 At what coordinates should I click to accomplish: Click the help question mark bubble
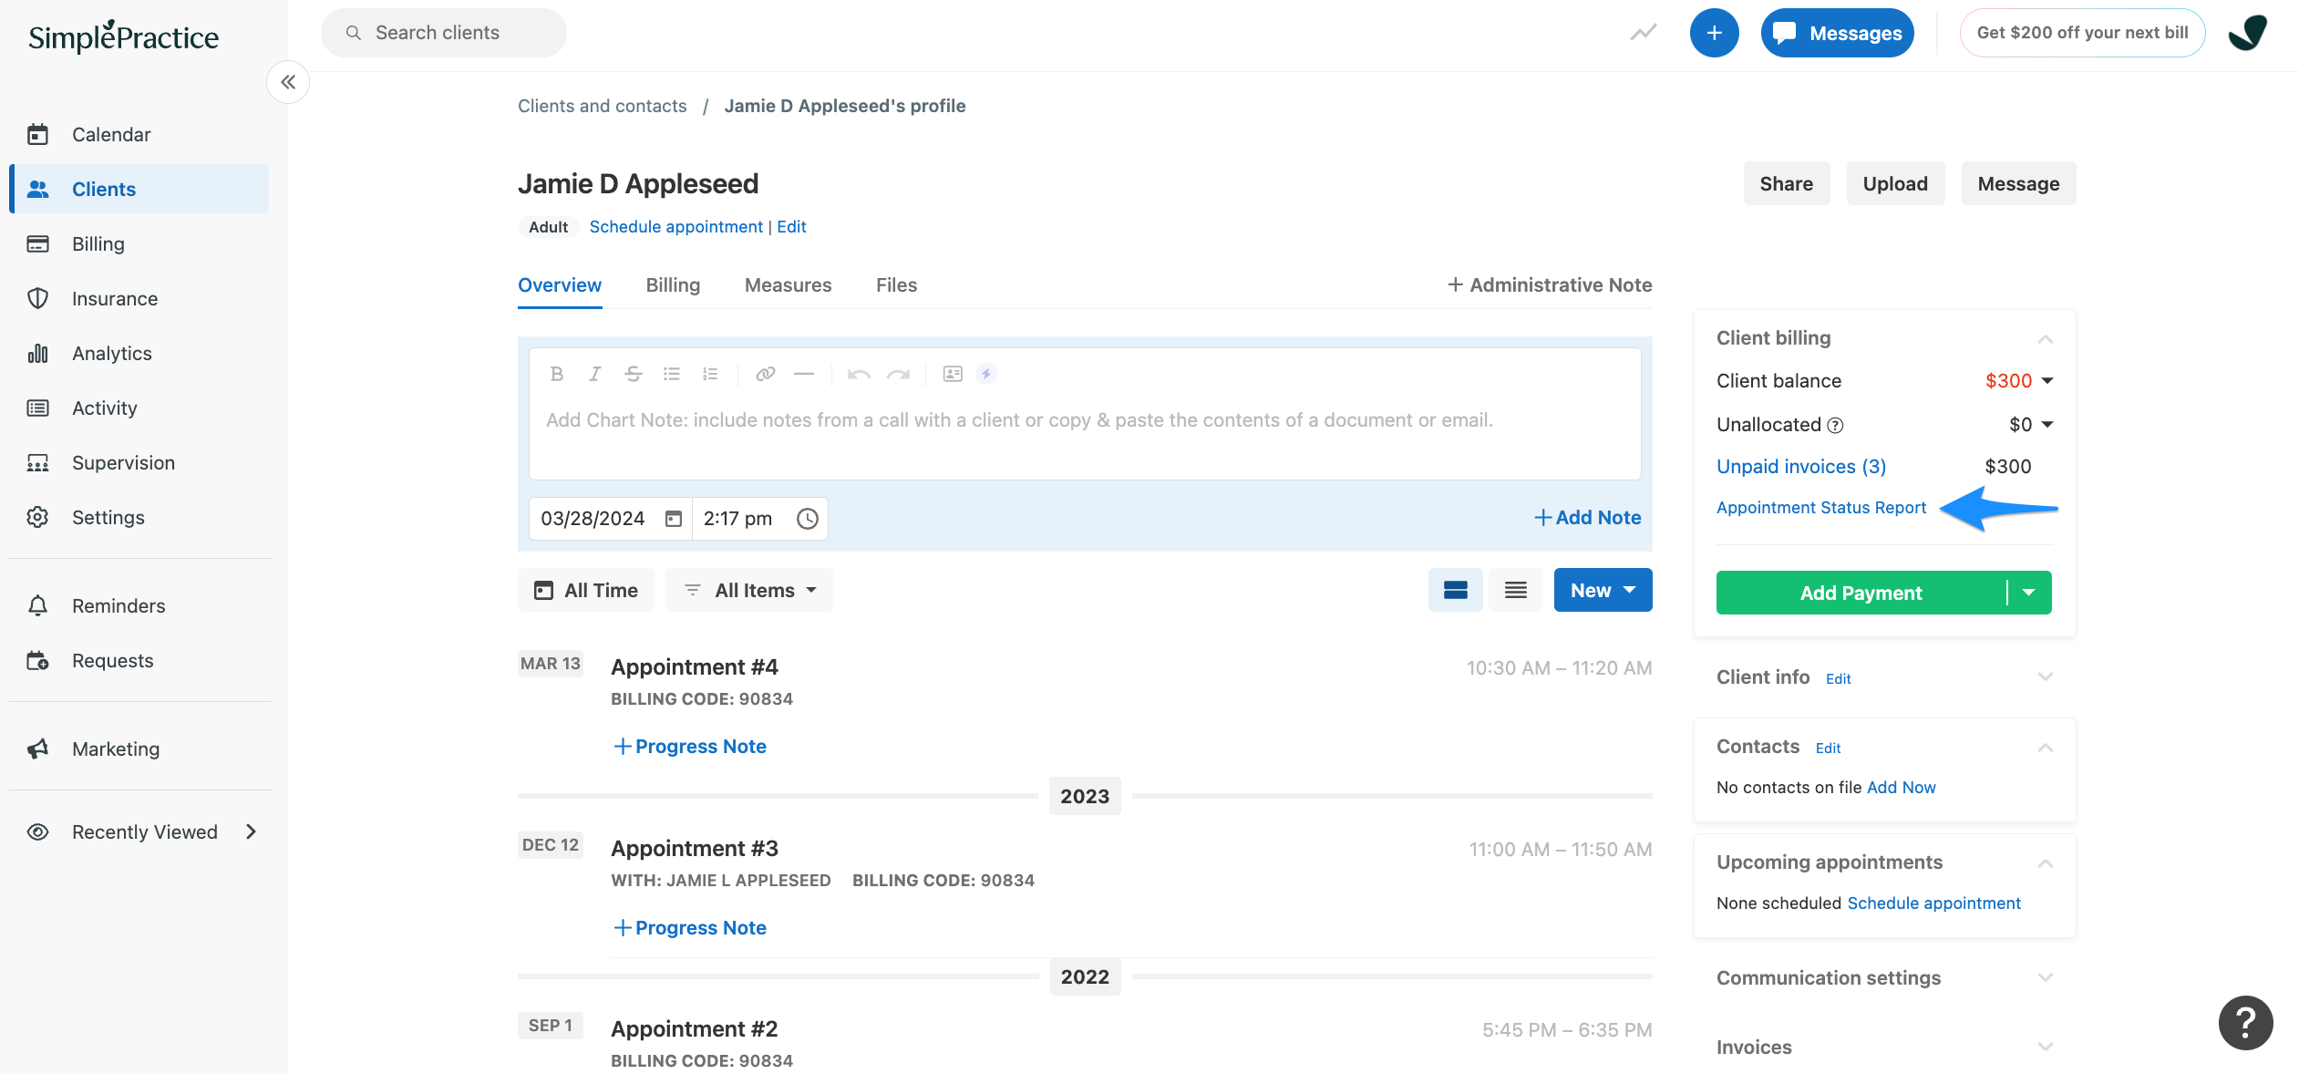[x=2245, y=1023]
